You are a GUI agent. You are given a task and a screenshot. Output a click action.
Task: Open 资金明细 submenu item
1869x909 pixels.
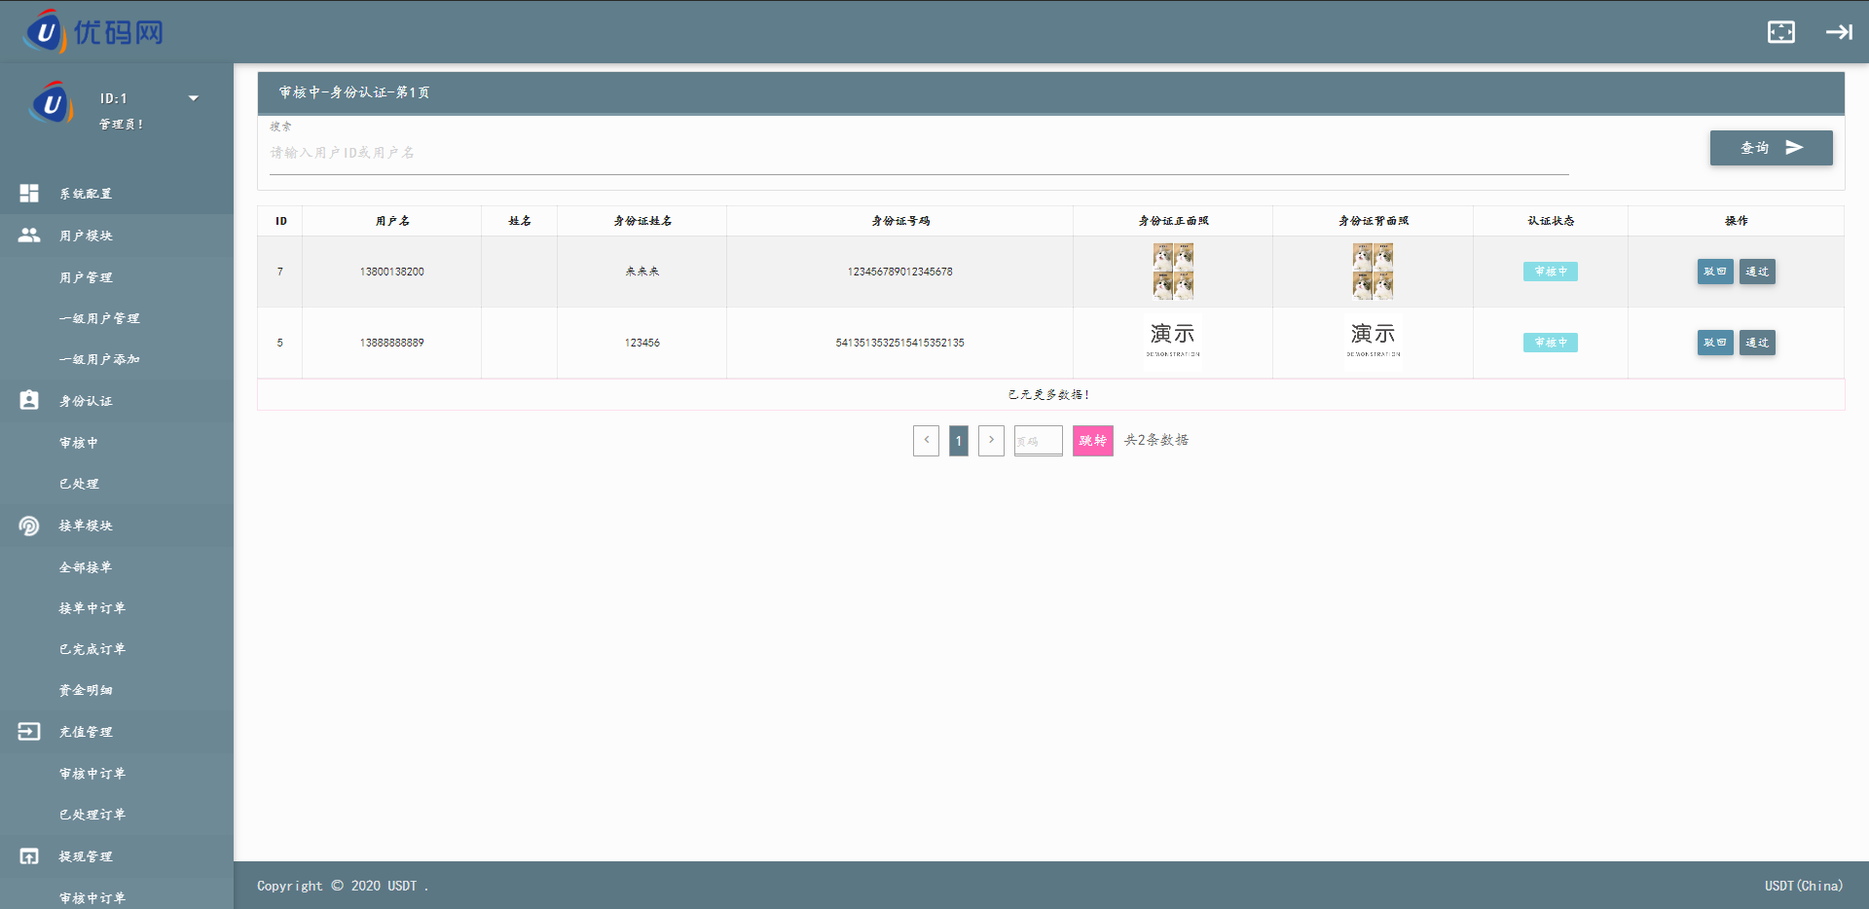coord(117,690)
